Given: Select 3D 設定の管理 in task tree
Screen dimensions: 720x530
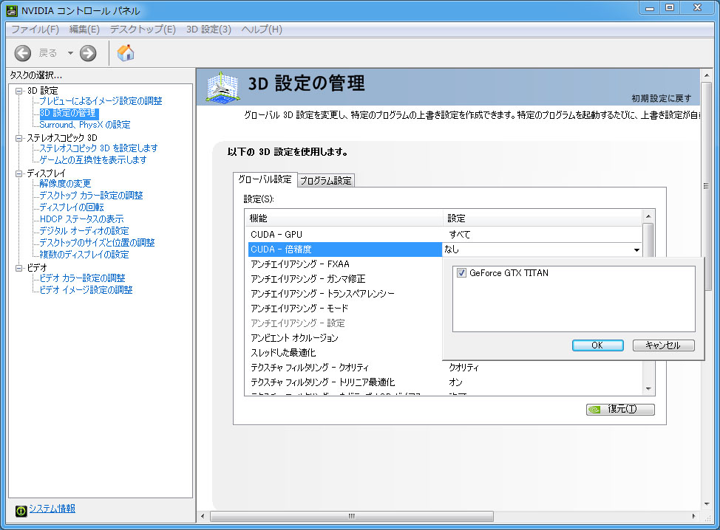Looking at the screenshot, I should pyautogui.click(x=67, y=113).
